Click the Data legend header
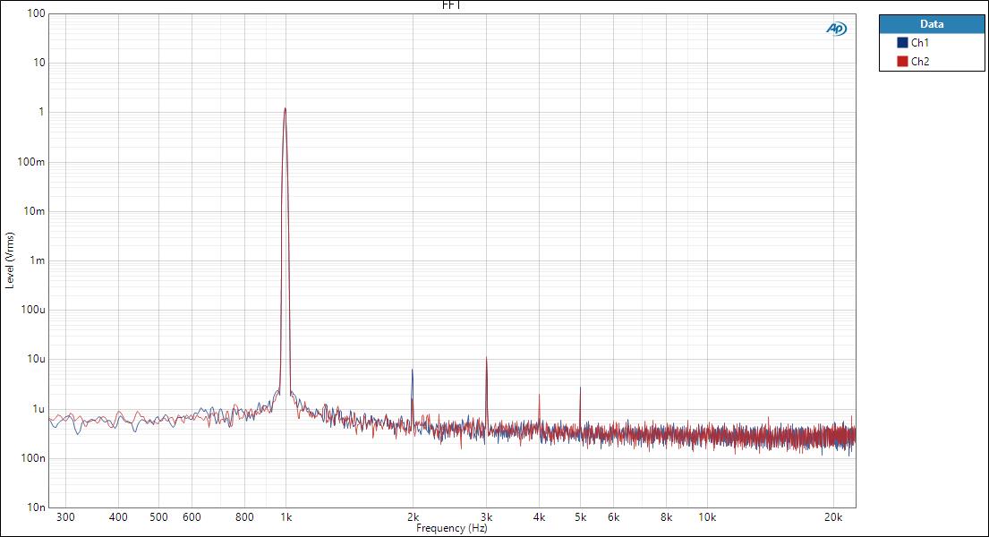This screenshot has width=989, height=537. [x=931, y=24]
